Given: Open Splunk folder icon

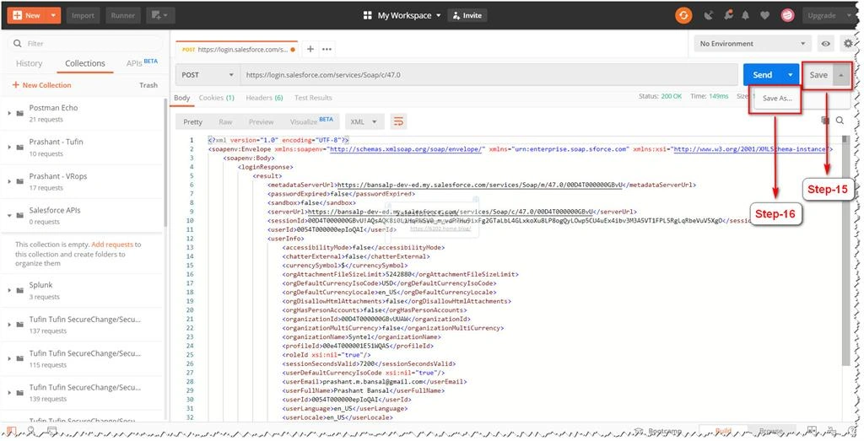Looking at the screenshot, I should (20, 290).
